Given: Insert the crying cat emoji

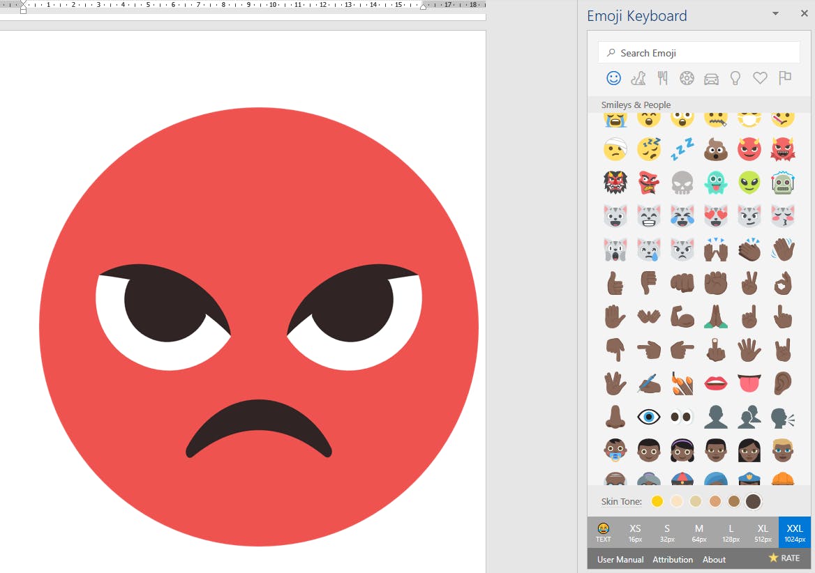Looking at the screenshot, I should coord(649,250).
